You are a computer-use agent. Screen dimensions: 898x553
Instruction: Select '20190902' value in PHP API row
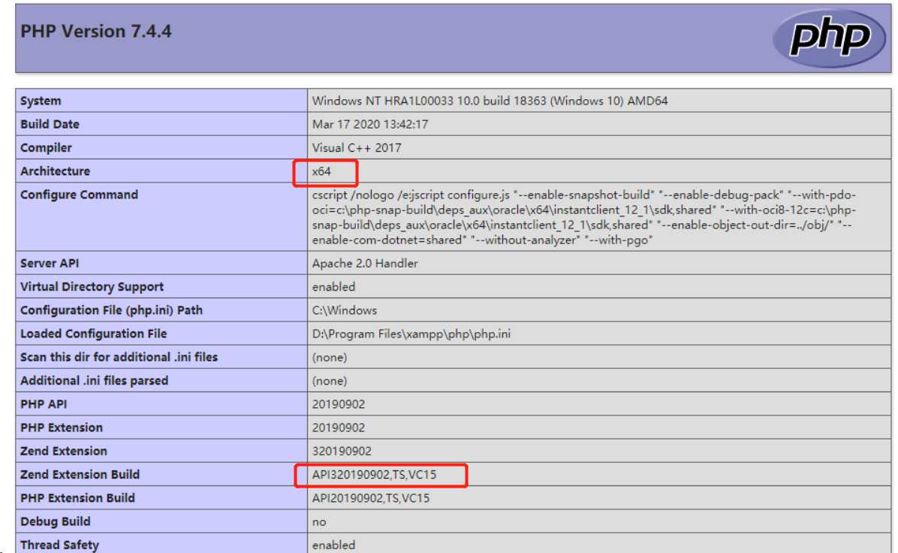tap(339, 404)
